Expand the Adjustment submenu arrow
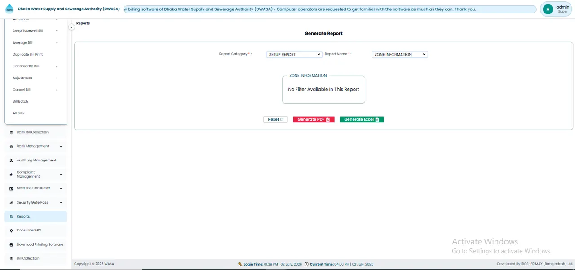Screen dimensions: 575x270 pos(57,78)
